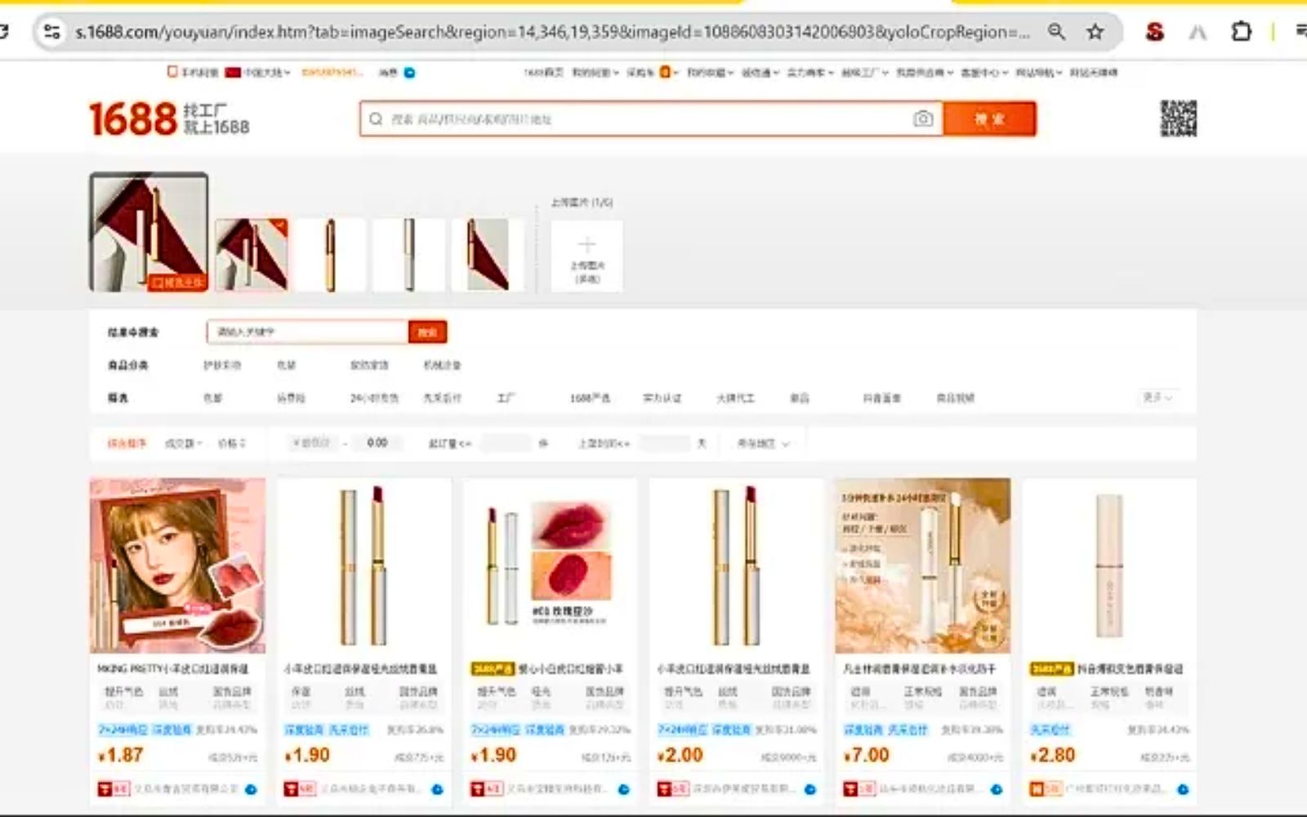
Task: Click the orange username link in top bar
Action: [332, 73]
